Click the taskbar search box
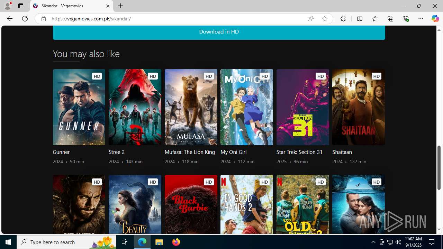The width and height of the screenshot is (443, 249). click(66, 242)
